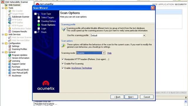Click the HTTP Editor icon

point(10,20)
